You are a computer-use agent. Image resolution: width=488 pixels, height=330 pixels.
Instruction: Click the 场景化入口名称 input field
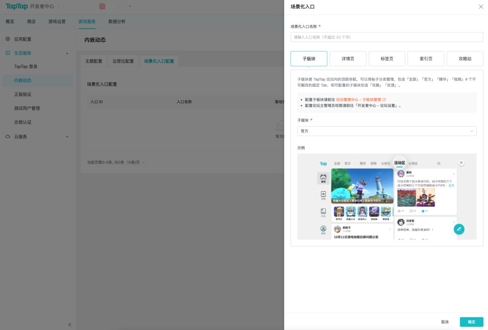click(386, 37)
